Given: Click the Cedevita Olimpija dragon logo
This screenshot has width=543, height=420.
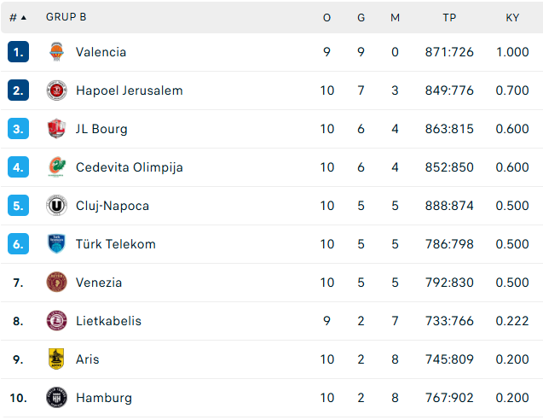Looking at the screenshot, I should pos(56,167).
